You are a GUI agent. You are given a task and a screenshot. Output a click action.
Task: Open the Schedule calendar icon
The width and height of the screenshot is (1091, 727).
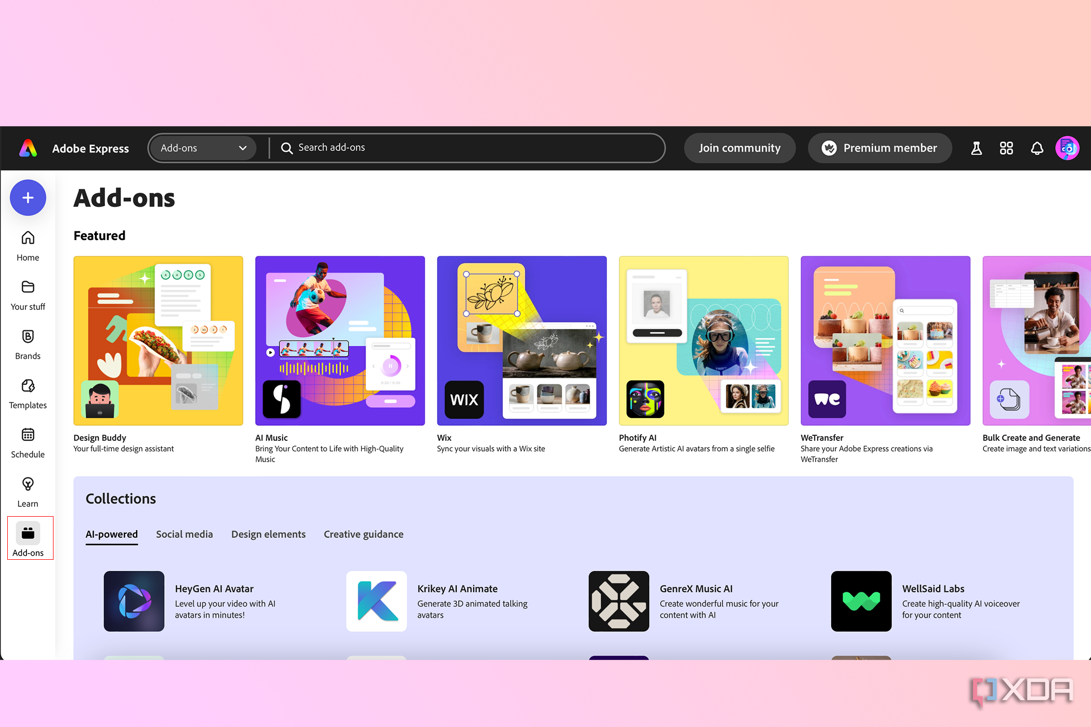tap(28, 435)
